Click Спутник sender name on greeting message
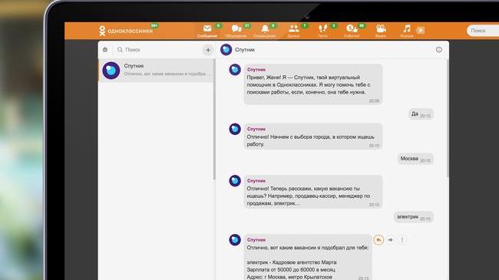 tap(256, 69)
